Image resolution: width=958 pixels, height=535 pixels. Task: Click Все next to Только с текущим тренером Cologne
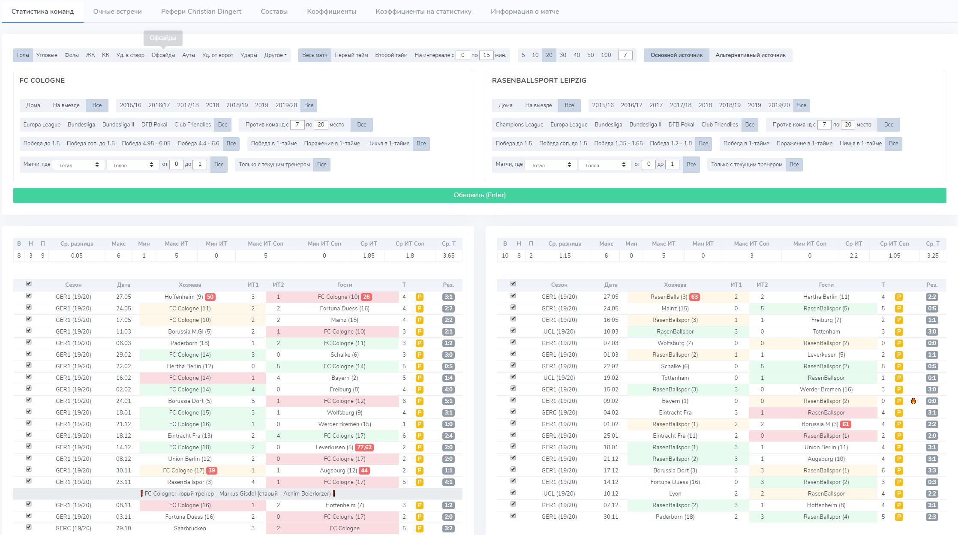(322, 164)
